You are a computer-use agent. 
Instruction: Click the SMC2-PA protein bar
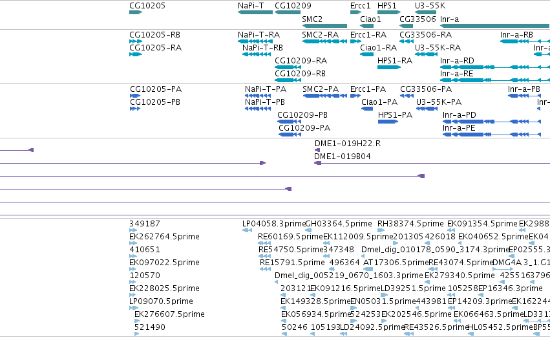pos(325,96)
